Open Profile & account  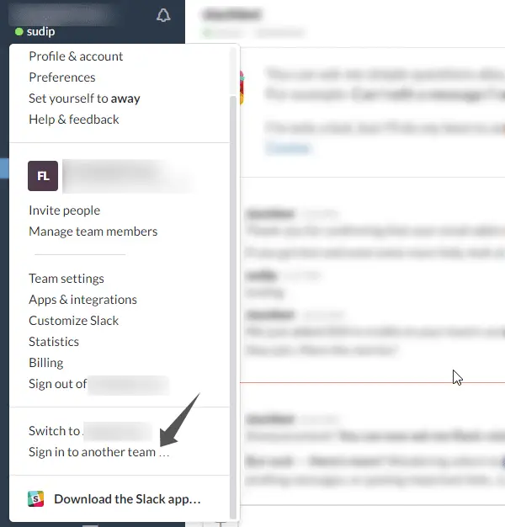(76, 56)
